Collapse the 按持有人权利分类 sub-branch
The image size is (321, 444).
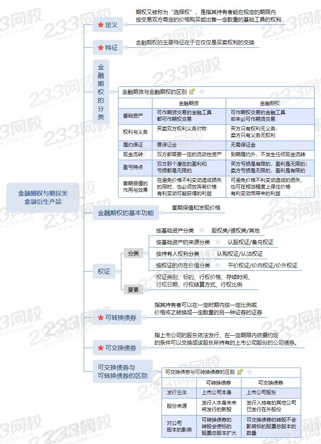207,253
